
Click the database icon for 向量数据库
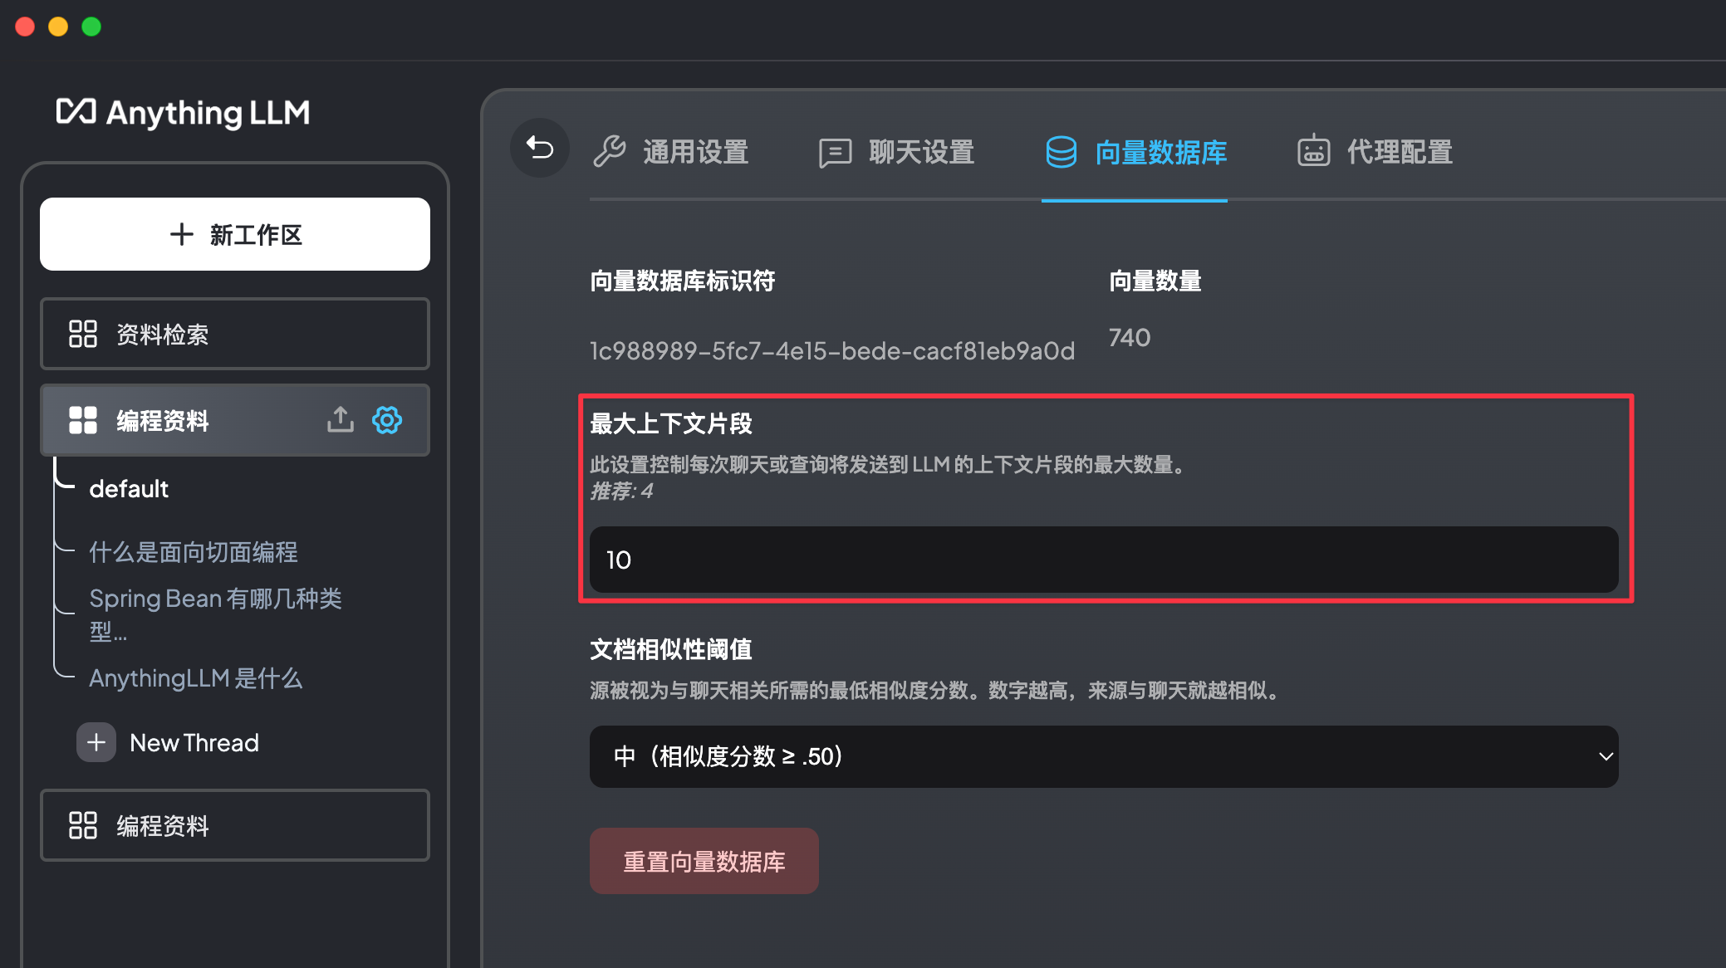pos(1061,152)
